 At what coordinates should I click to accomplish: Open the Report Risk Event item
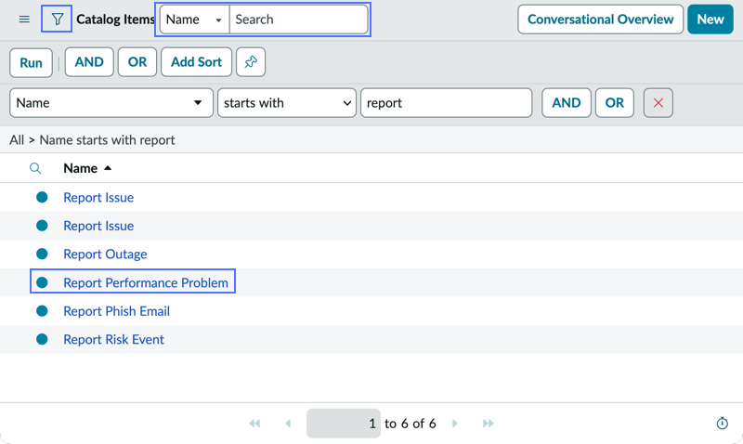[113, 339]
